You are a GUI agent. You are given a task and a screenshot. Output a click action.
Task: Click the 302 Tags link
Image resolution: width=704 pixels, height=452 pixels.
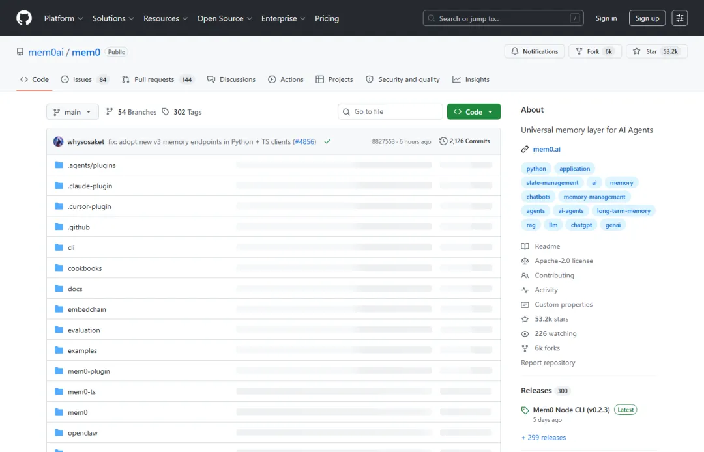[x=182, y=111]
